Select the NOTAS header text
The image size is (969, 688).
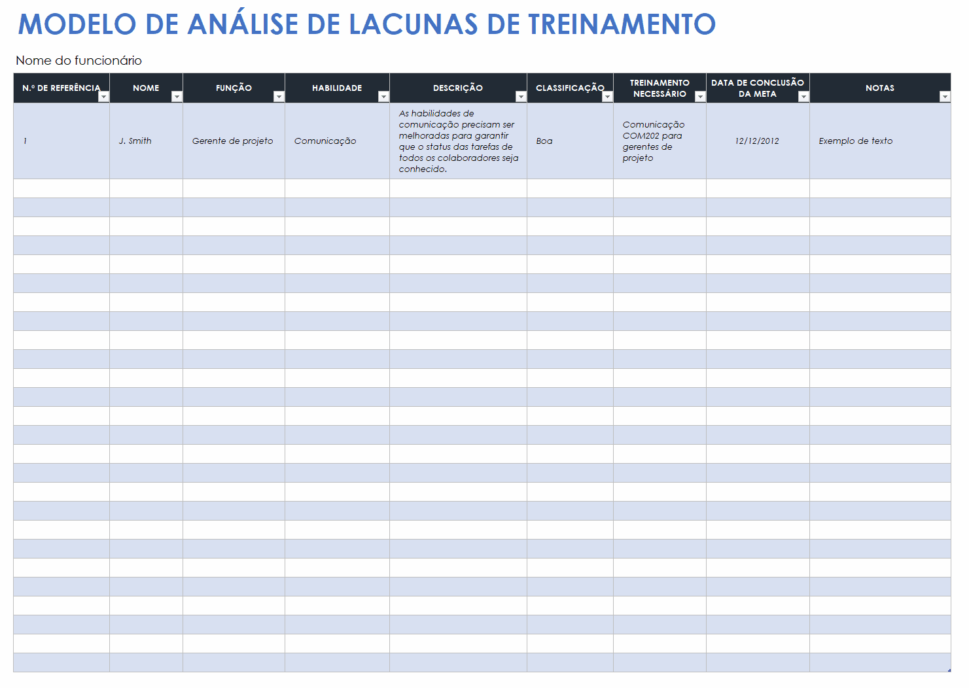point(880,88)
